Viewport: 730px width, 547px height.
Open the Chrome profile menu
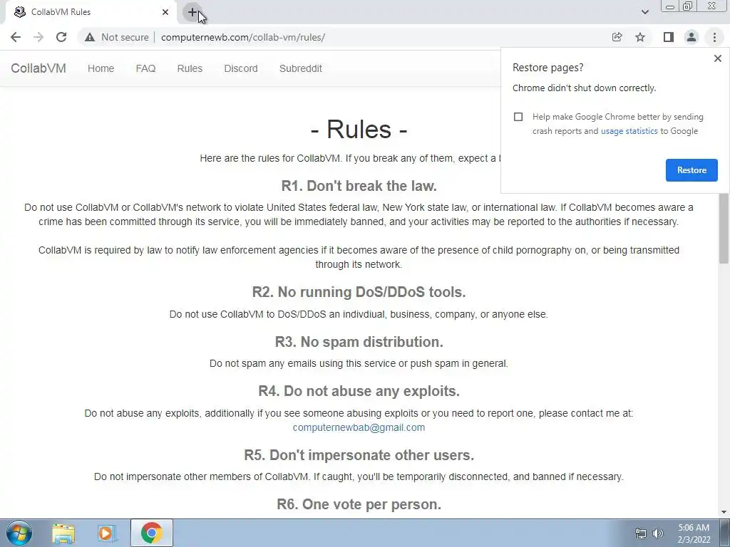click(692, 37)
